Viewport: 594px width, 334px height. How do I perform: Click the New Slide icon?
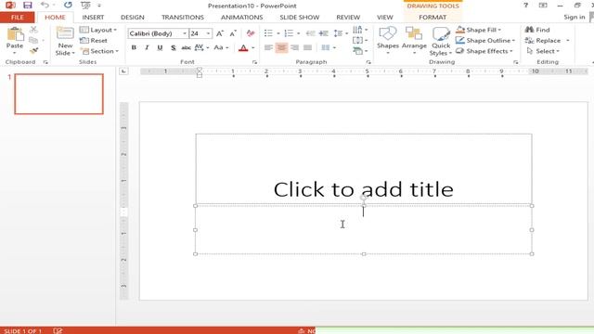[65, 33]
